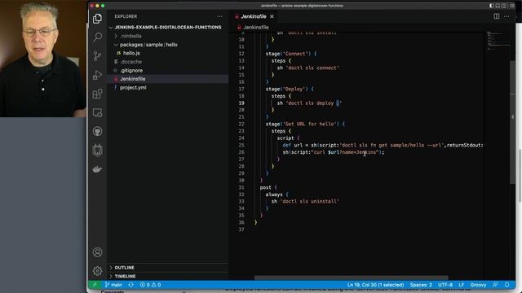This screenshot has width=522, height=293.
Task: Open the feedback icon in status bar
Action: click(496, 285)
